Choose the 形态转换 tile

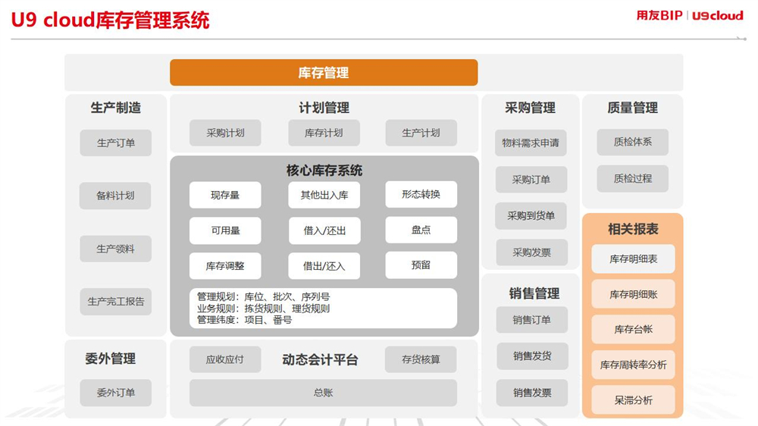click(421, 194)
